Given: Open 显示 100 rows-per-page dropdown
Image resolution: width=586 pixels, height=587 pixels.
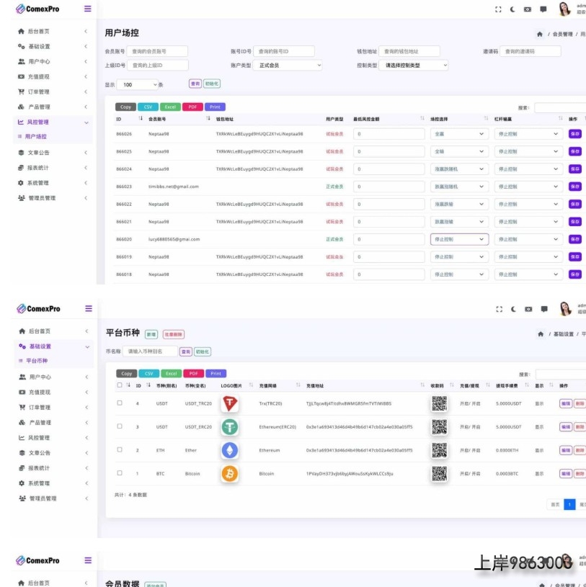Looking at the screenshot, I should tap(138, 84).
